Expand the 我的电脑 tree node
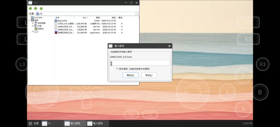The width and height of the screenshot is (280, 127). click(33, 23)
